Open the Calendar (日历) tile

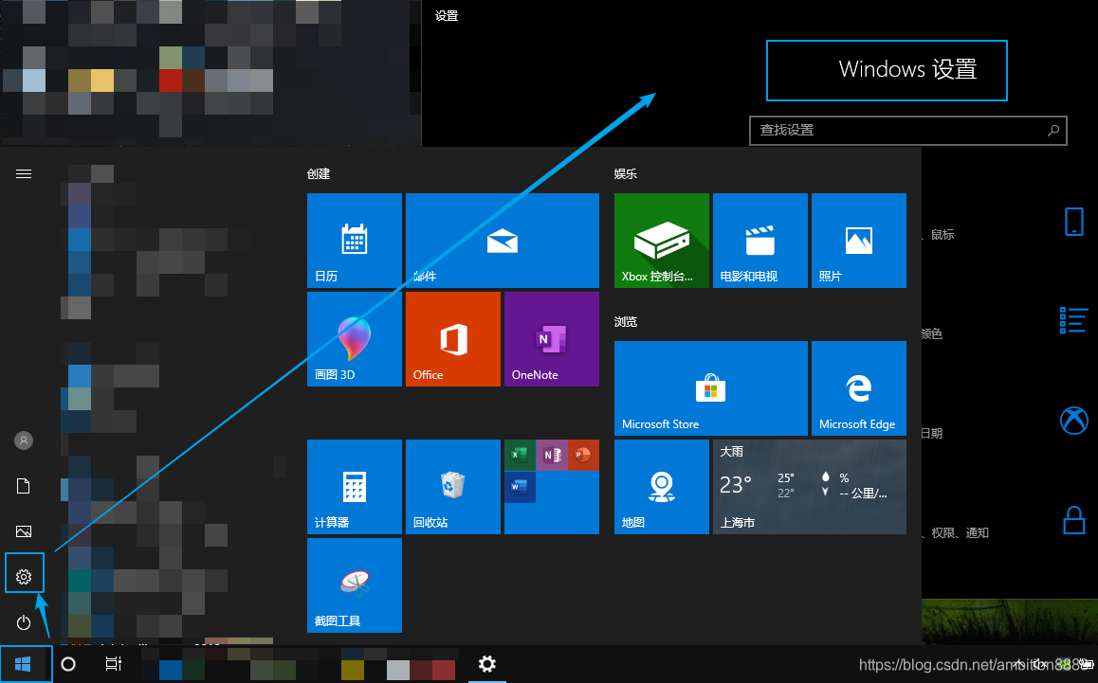click(355, 241)
